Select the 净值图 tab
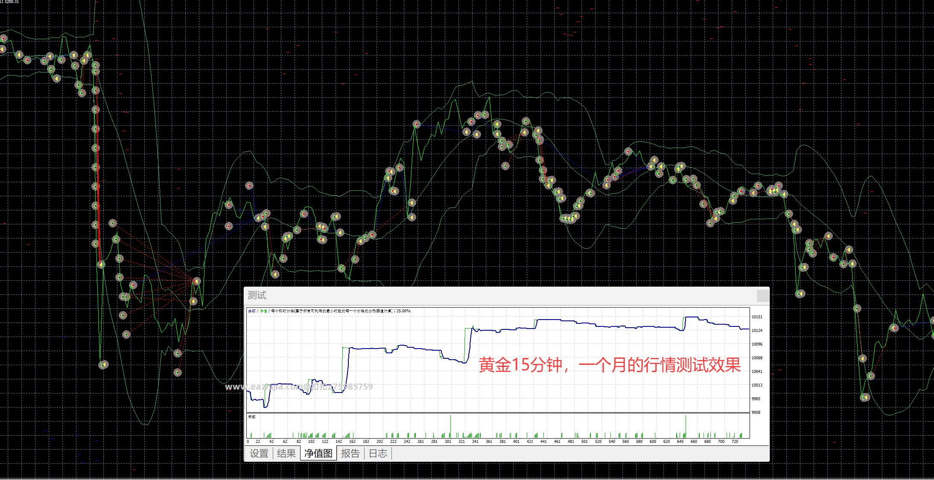 point(318,453)
